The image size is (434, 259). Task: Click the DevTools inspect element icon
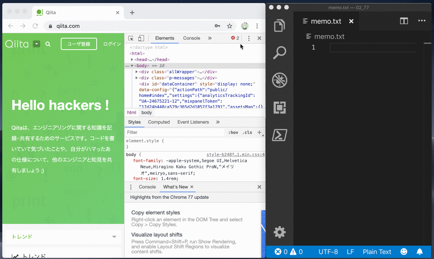coord(131,38)
